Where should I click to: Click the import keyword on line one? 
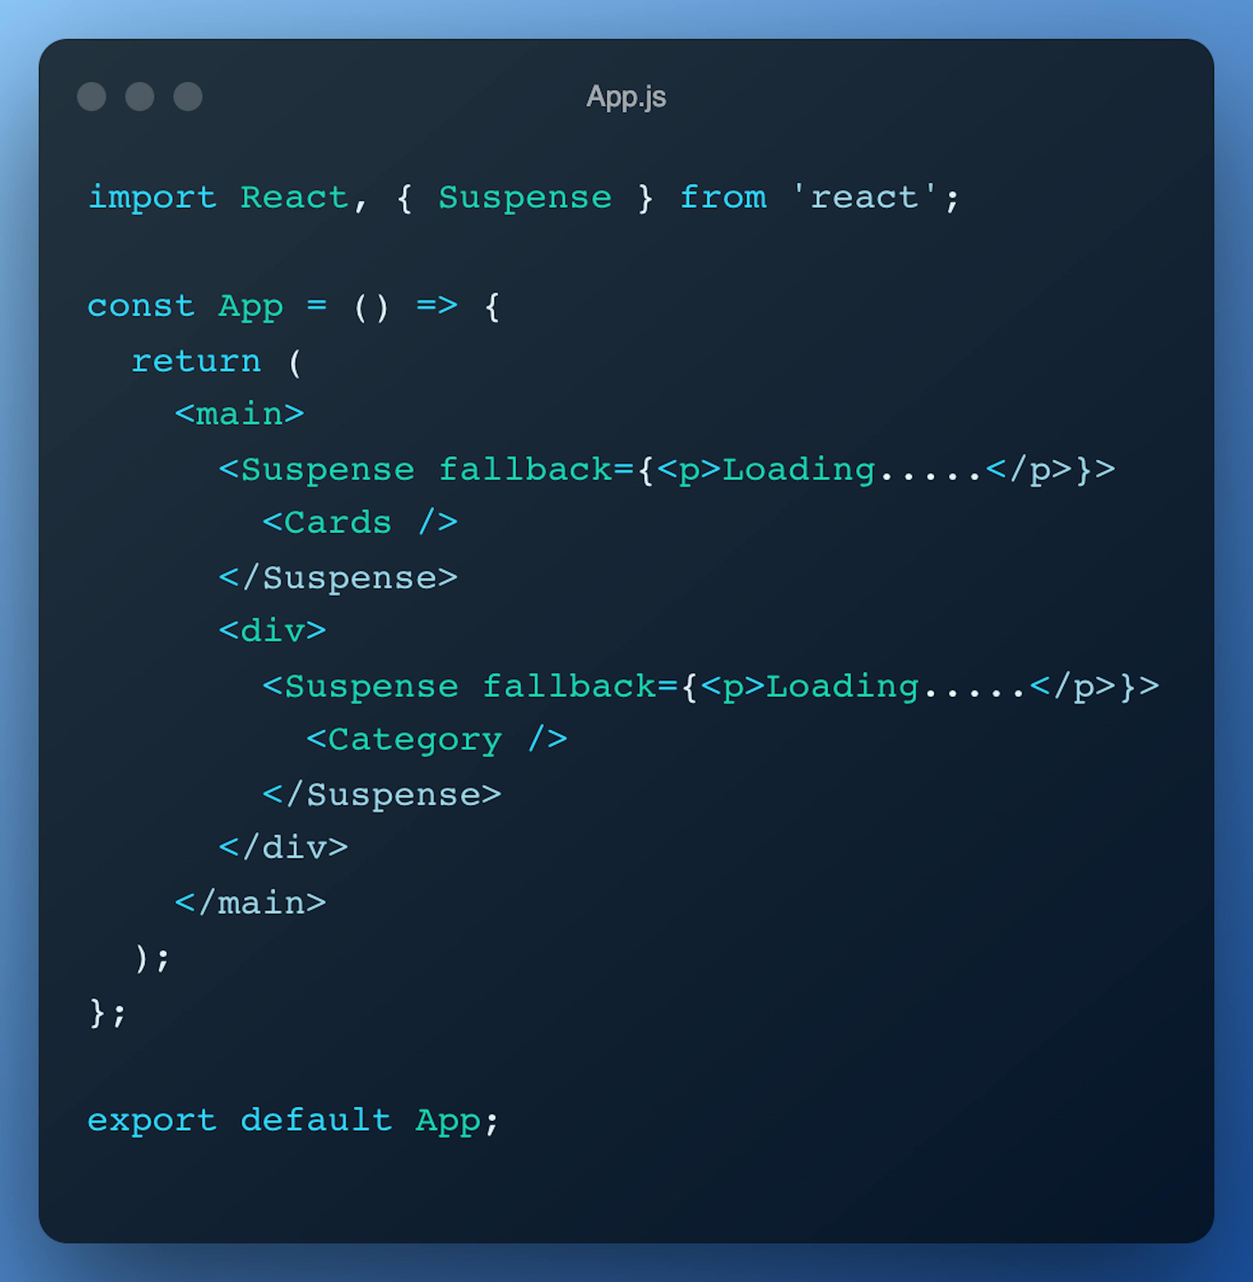click(152, 198)
